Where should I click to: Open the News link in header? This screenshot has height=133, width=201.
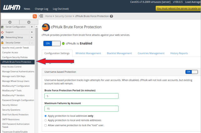tap(27, 9)
